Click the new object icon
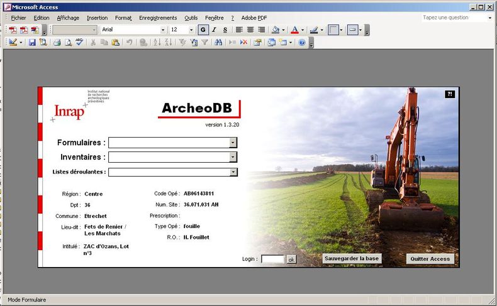Image resolution: width=497 pixels, height=306 pixels. pos(283,42)
